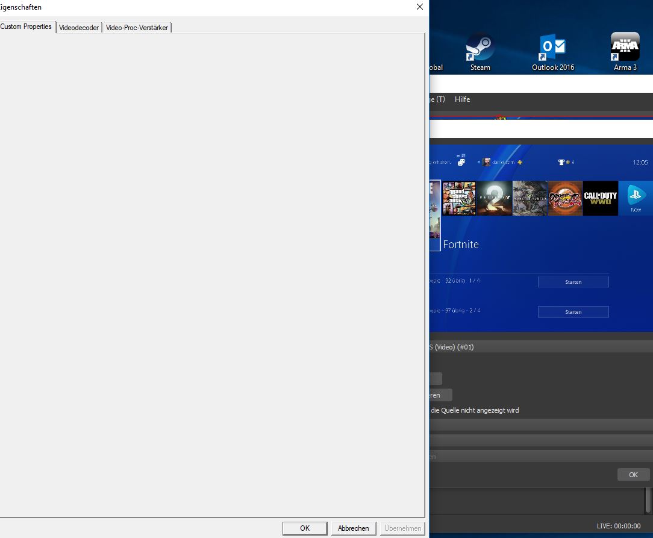The height and width of the screenshot is (538, 653).
Task: Click the Outlook 2016 desktop icon
Action: 552,48
